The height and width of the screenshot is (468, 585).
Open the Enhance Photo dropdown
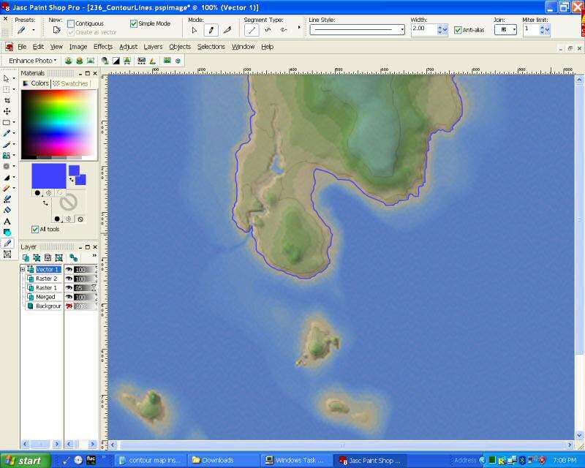click(x=33, y=61)
